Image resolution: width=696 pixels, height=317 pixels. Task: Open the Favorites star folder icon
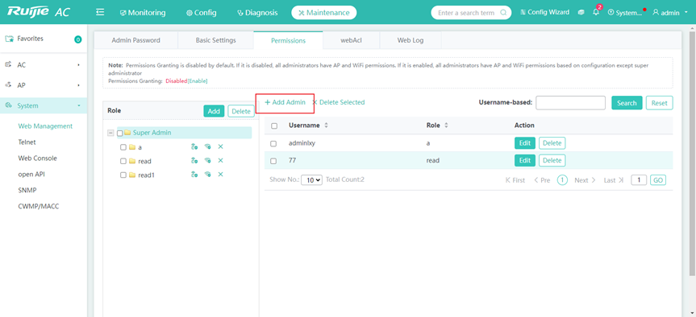coord(10,39)
